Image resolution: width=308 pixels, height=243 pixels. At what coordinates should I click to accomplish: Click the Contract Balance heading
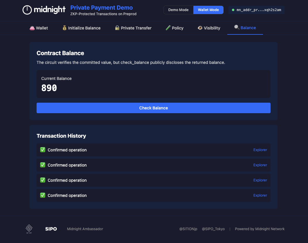[x=60, y=53]
